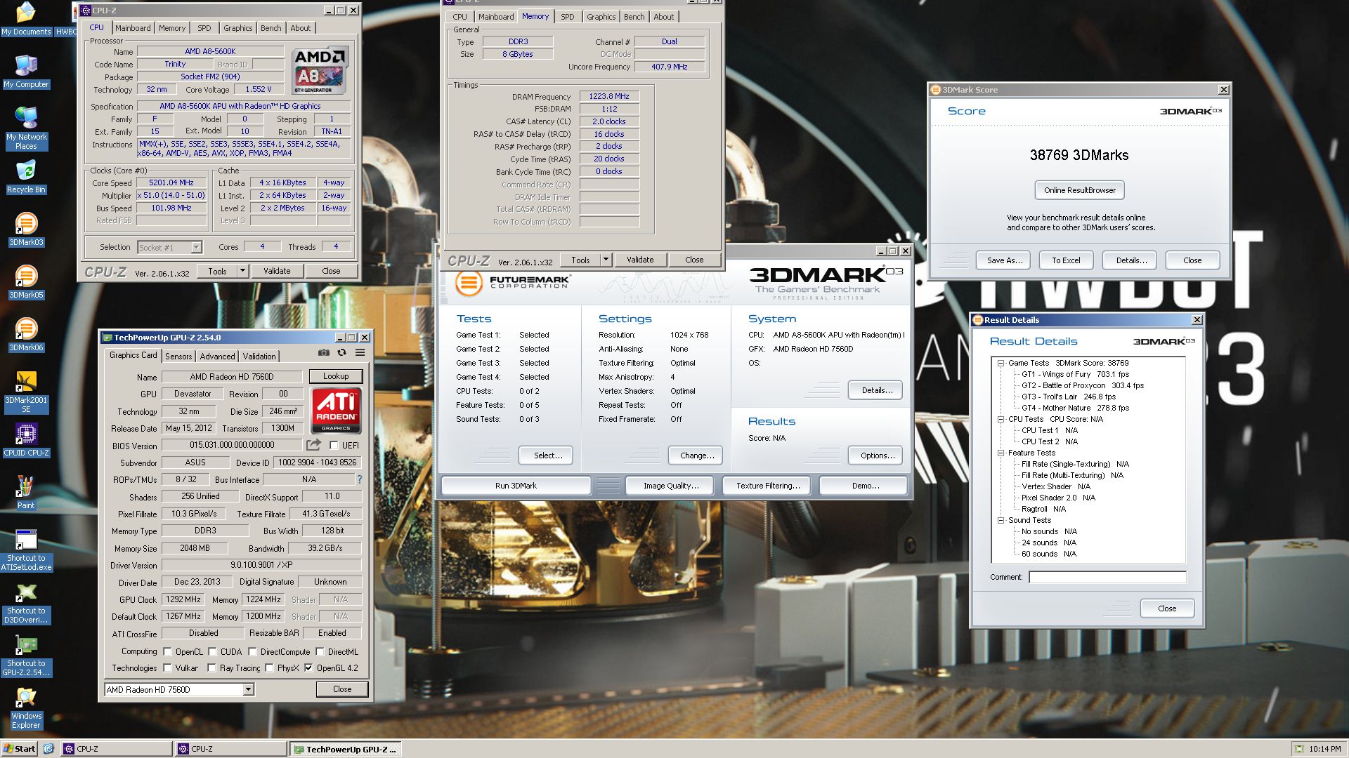
Task: Click the Run 3DMark button
Action: (516, 486)
